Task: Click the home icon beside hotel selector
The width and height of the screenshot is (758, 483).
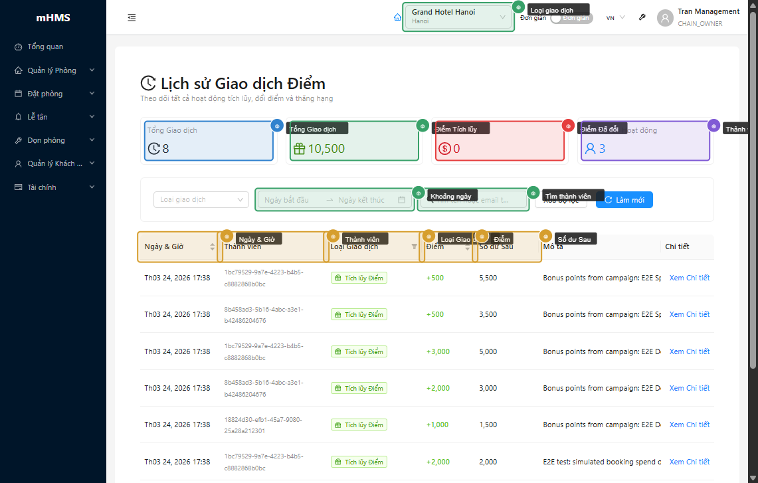Action: pyautogui.click(x=397, y=17)
